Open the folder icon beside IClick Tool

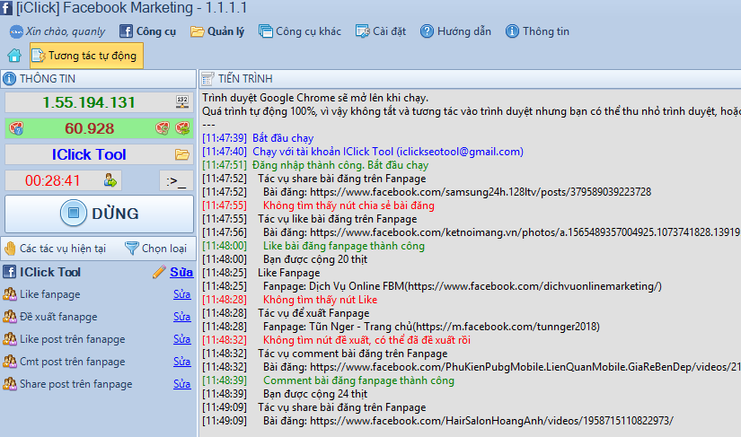182,154
